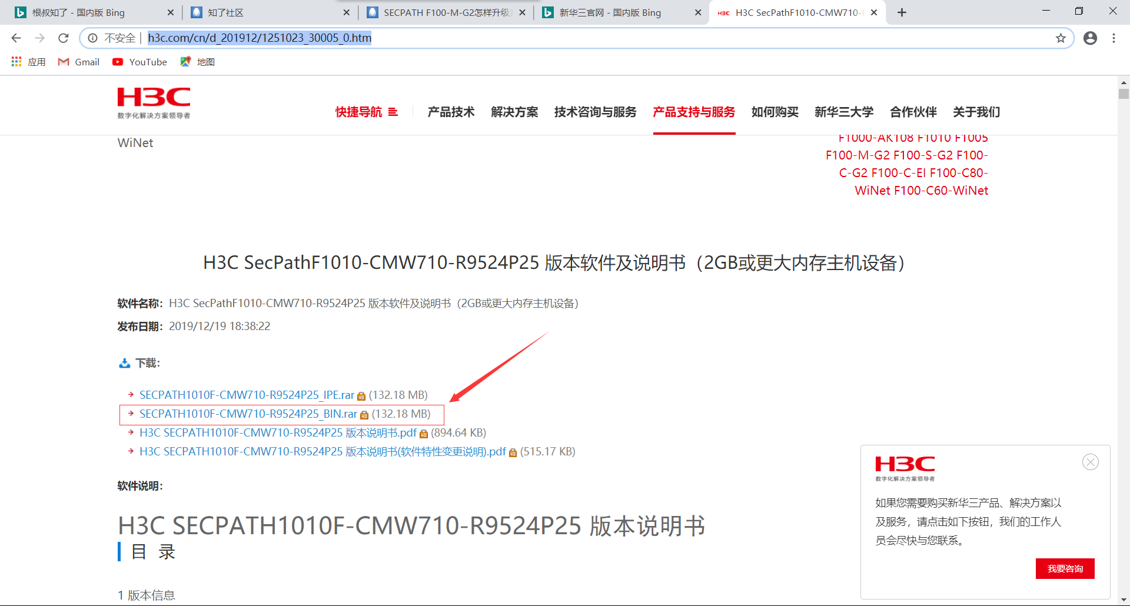The height and width of the screenshot is (606, 1130).
Task: Open the 产品技术 menu
Action: pyautogui.click(x=451, y=112)
